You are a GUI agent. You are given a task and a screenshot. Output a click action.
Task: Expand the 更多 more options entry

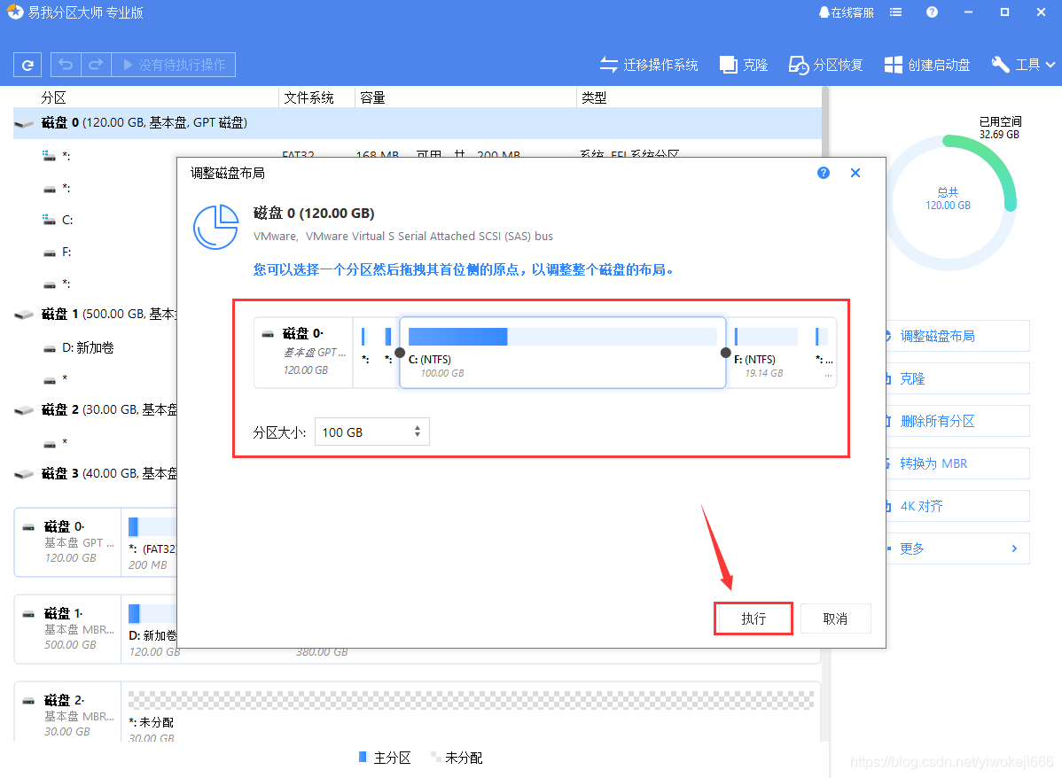click(957, 548)
